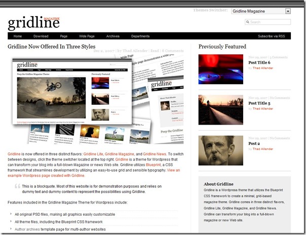Click the blockquote text about dummy content
The width and height of the screenshot is (306, 235).
(92, 189)
